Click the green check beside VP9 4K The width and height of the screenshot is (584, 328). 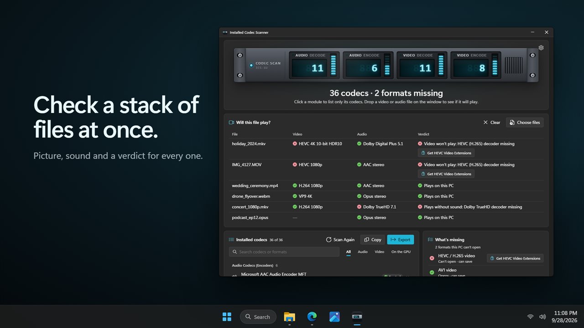[295, 196]
